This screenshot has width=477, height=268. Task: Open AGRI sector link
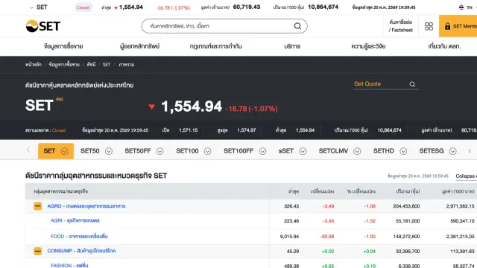point(75,220)
